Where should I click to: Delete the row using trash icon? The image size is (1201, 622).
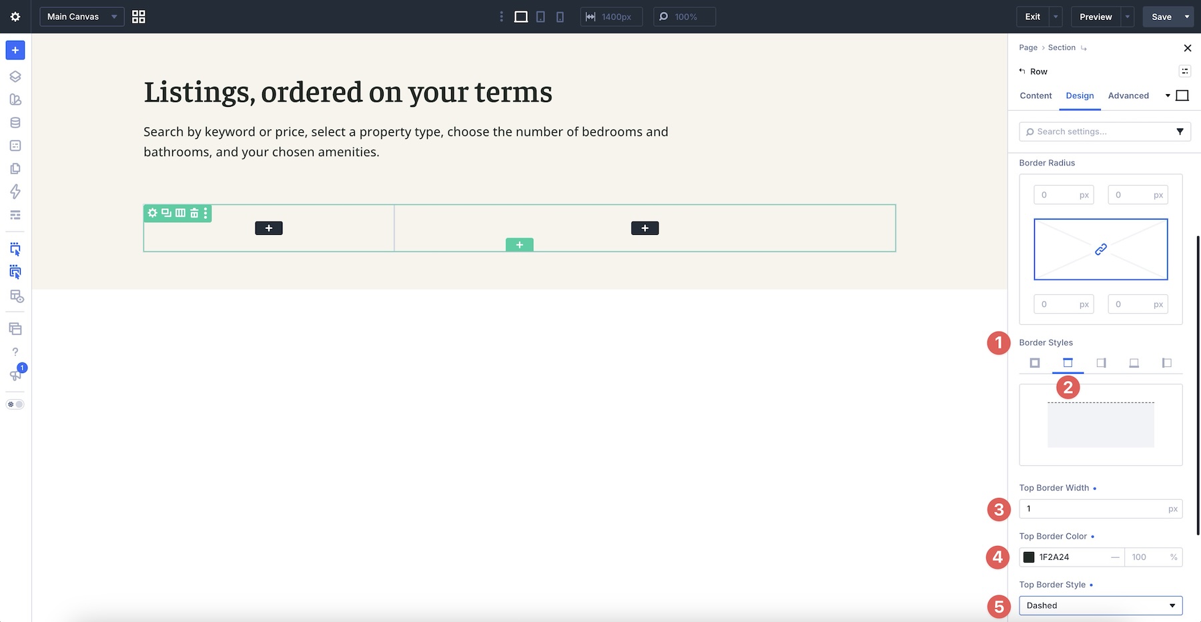coord(194,213)
